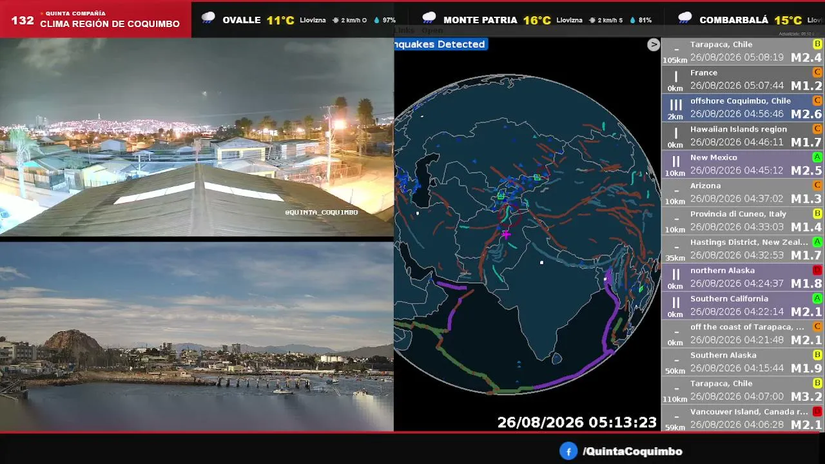This screenshot has width=825, height=464.
Task: Click the II intensity icon on northern Alaska row
Action: click(x=675, y=275)
